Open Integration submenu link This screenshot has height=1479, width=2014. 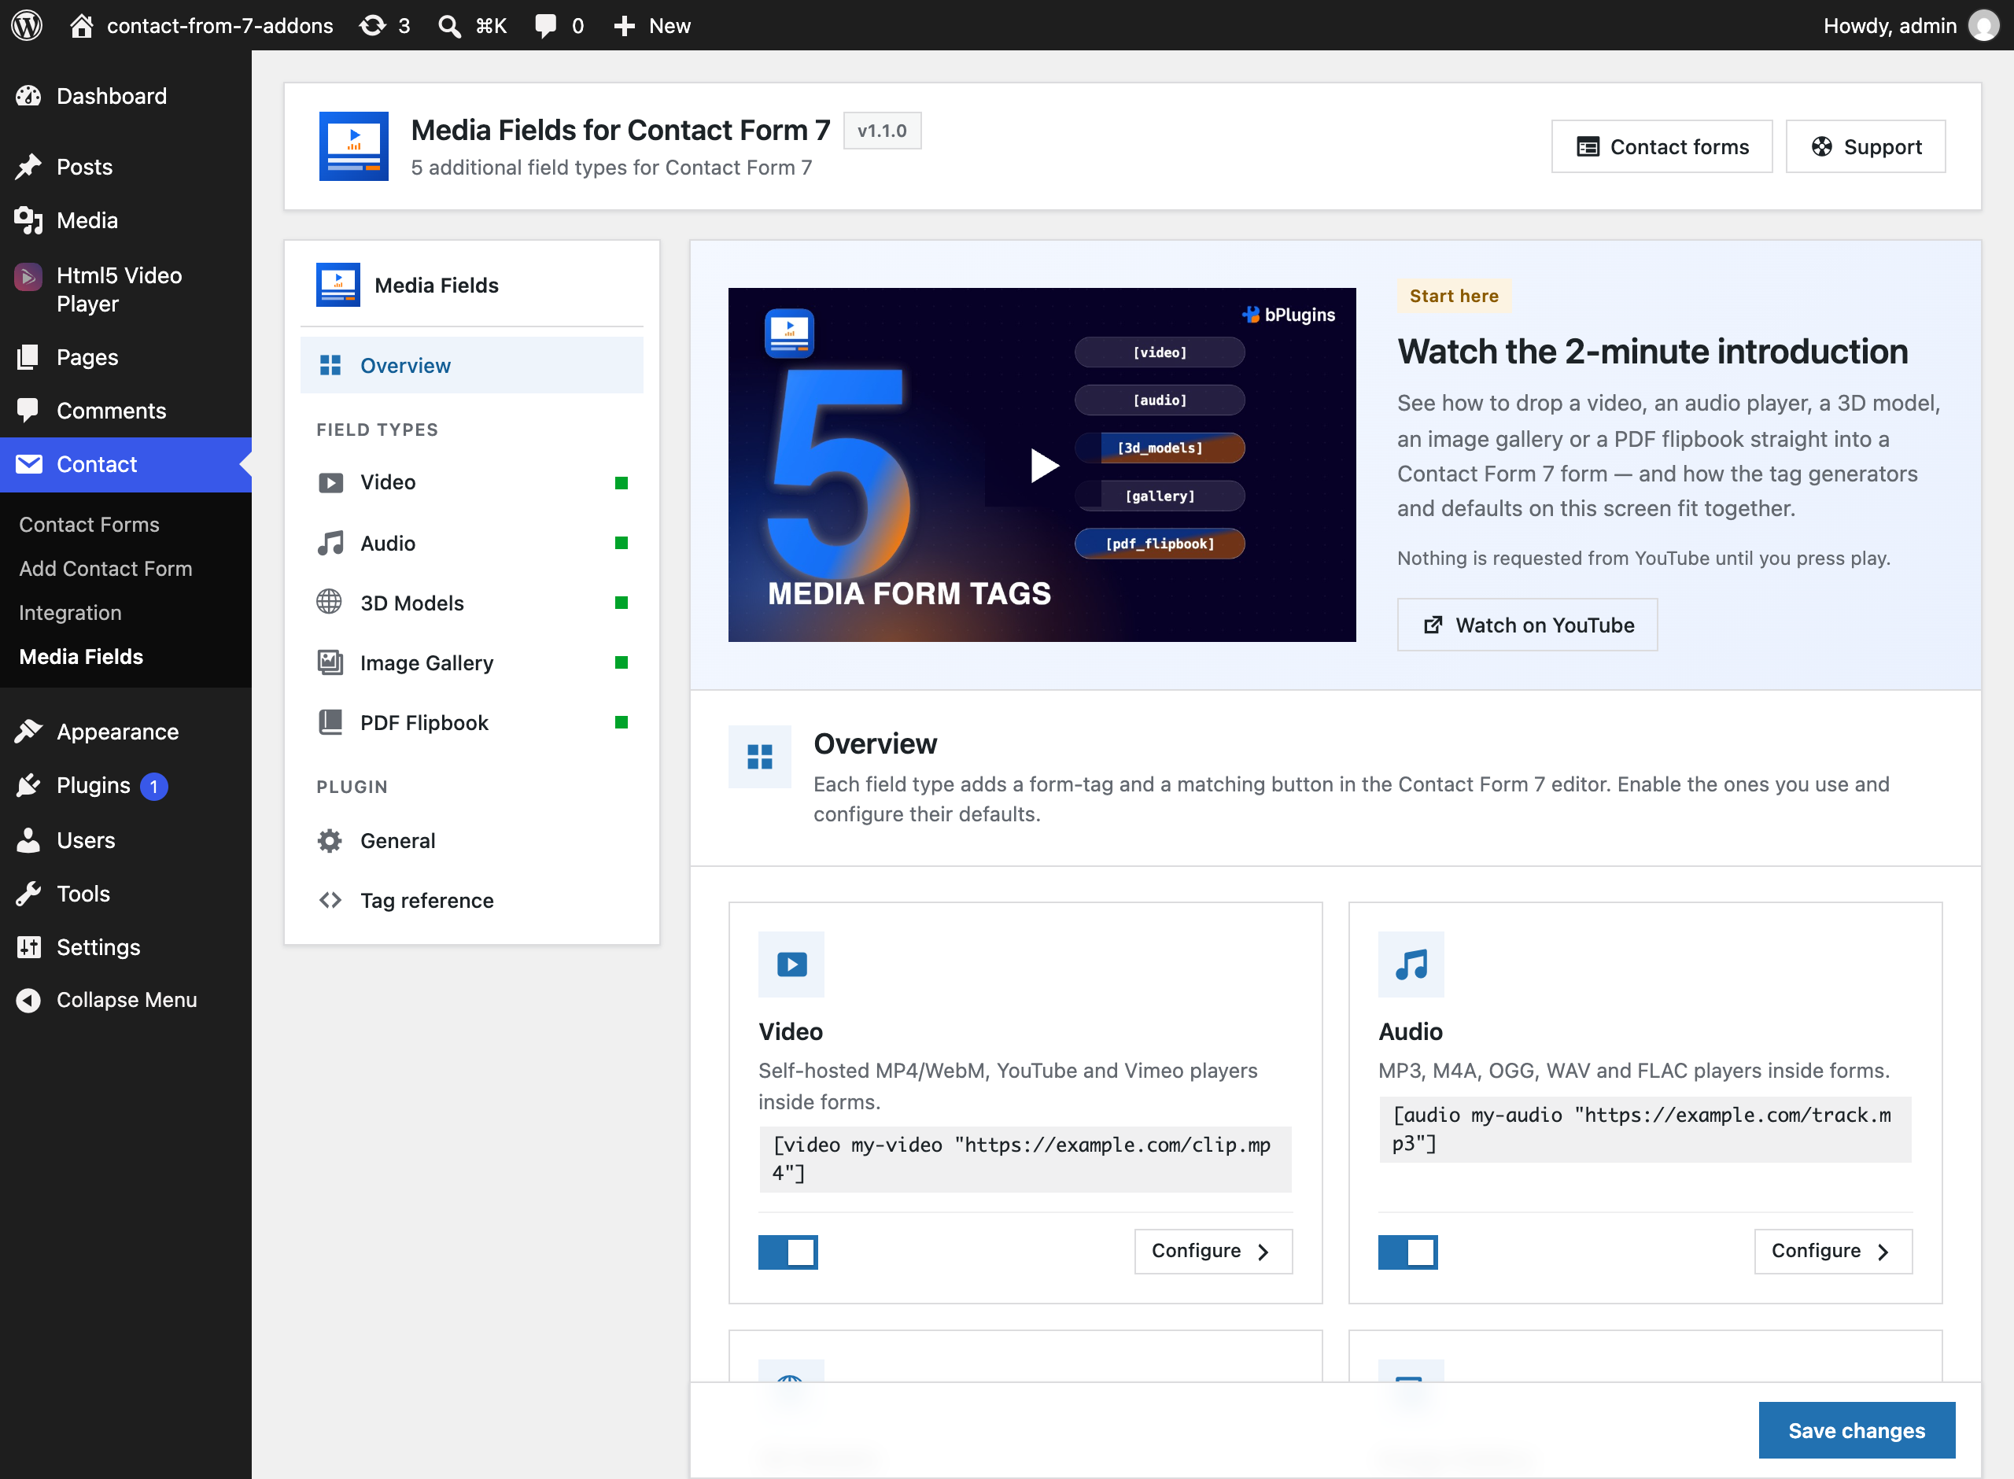pos(70,612)
